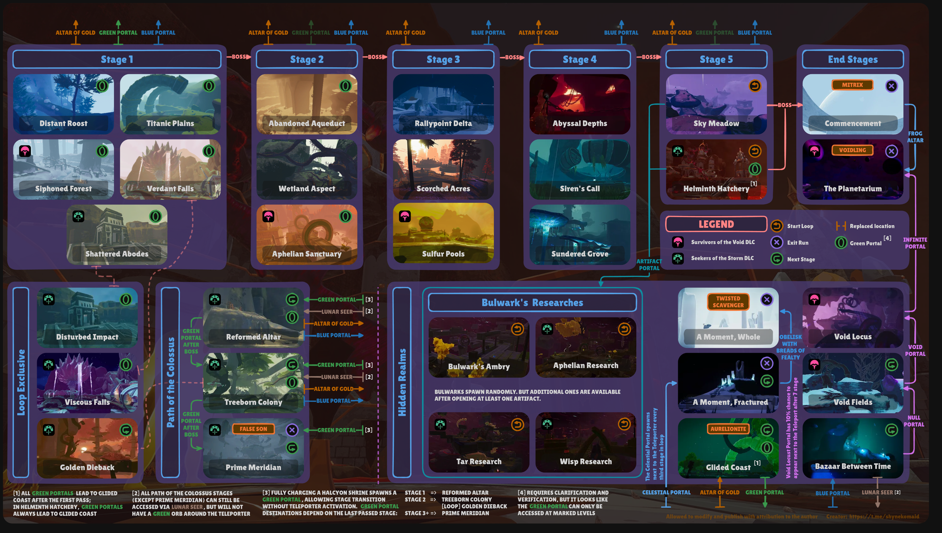Click the TWISTED SCAVENGER boss label
The width and height of the screenshot is (942, 533).
728,302
